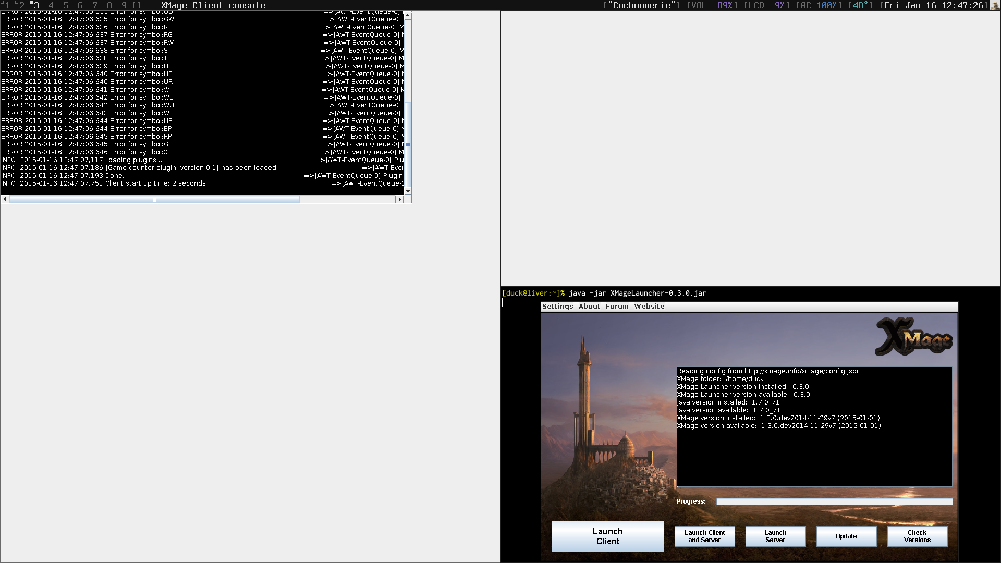Viewport: 1001px width, 563px height.
Task: Click Launch Client and Server button
Action: [704, 536]
